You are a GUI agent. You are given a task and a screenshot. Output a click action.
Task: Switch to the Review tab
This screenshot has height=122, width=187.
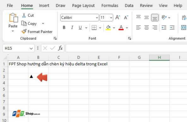pos(146,5)
